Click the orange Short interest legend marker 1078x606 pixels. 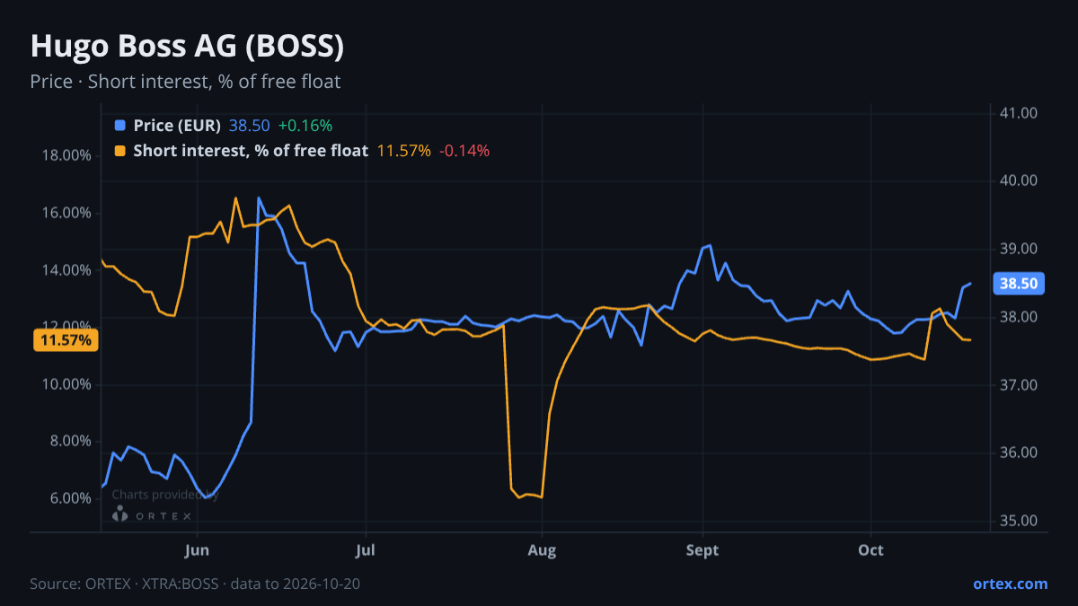pos(120,150)
